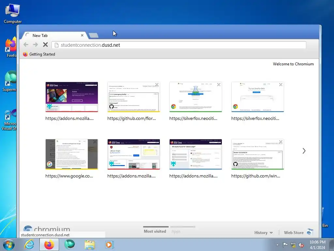Go forward using the forward arrow
This screenshot has width=334, height=251.
pyautogui.click(x=35, y=44)
